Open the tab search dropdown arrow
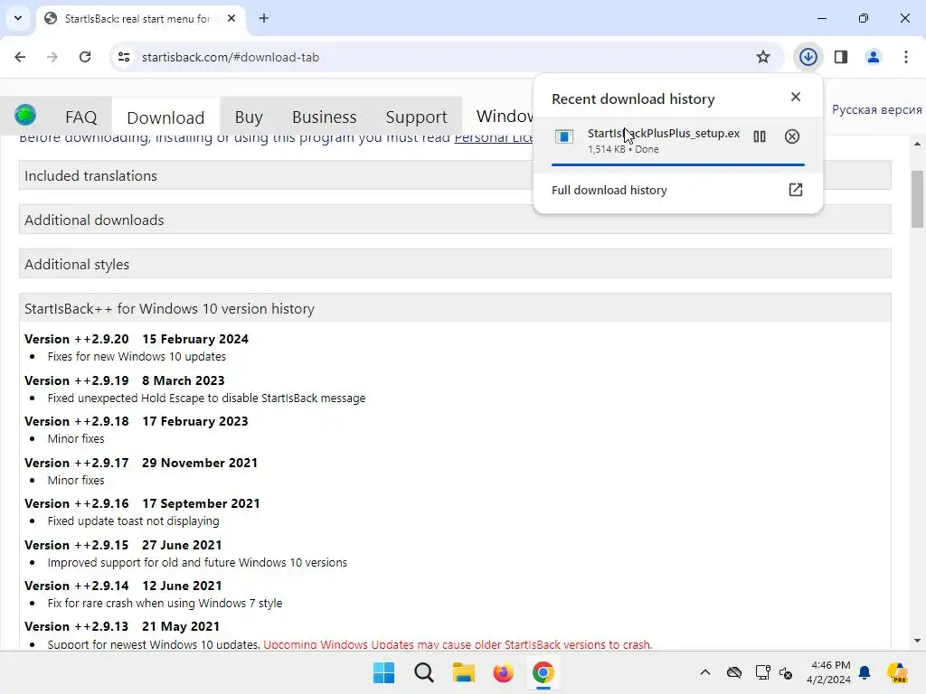 click(18, 18)
